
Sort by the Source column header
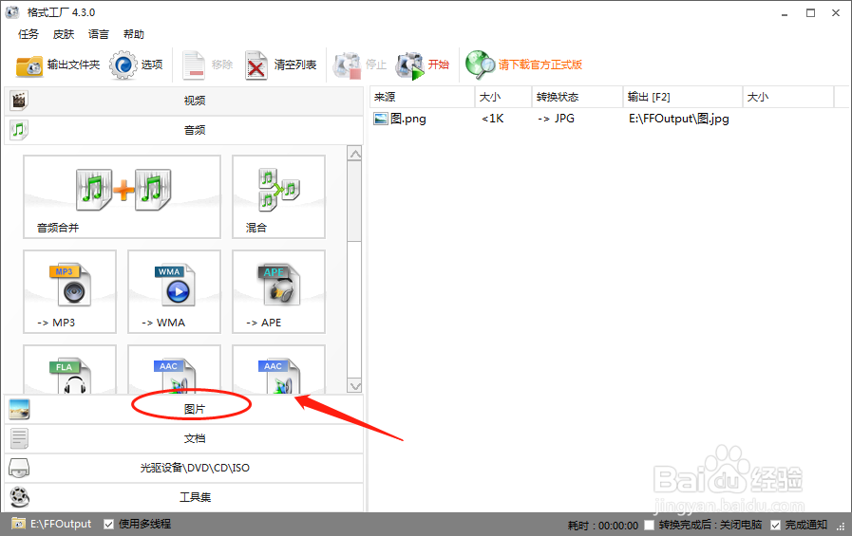tap(422, 97)
